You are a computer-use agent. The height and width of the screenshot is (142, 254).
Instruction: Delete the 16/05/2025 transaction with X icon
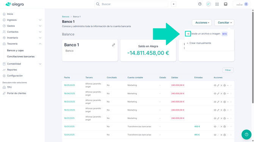pos(221,85)
